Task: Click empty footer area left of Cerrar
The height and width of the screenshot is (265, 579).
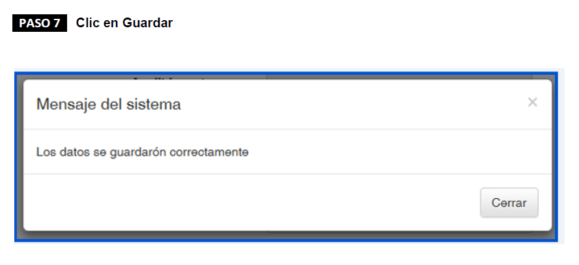Action: (x=247, y=203)
